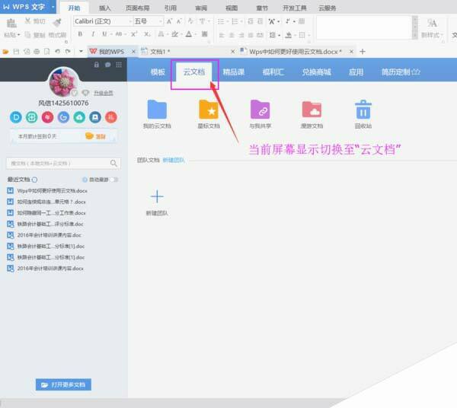Image resolution: width=457 pixels, height=408 pixels.
Task: Open the paste (粘贴) dropdown arrow
Action: (x=18, y=35)
